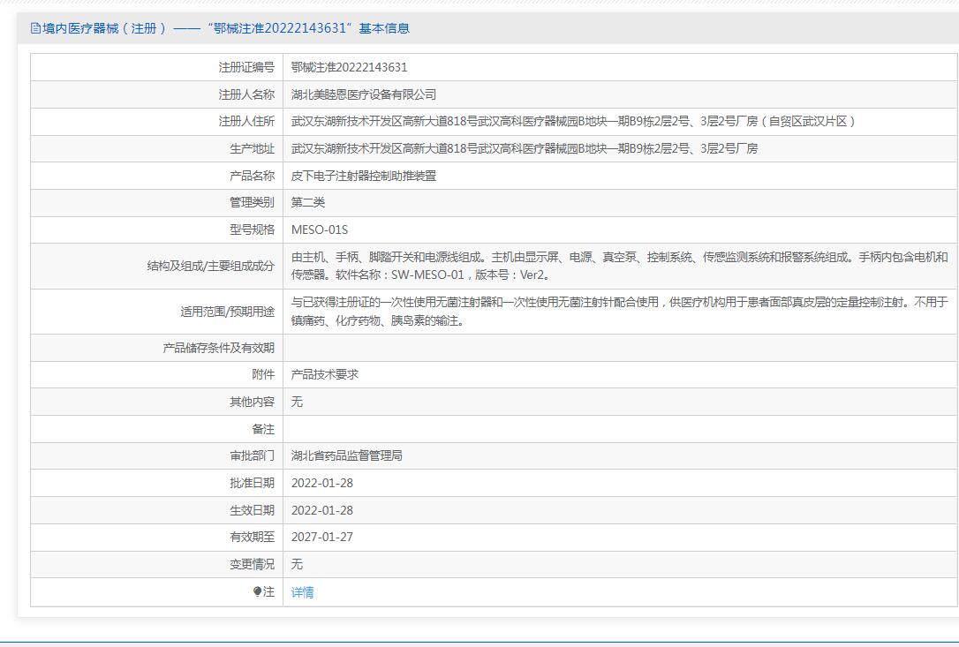Select the label 注册证编号
Screen dimensions: 959x647
coord(246,67)
